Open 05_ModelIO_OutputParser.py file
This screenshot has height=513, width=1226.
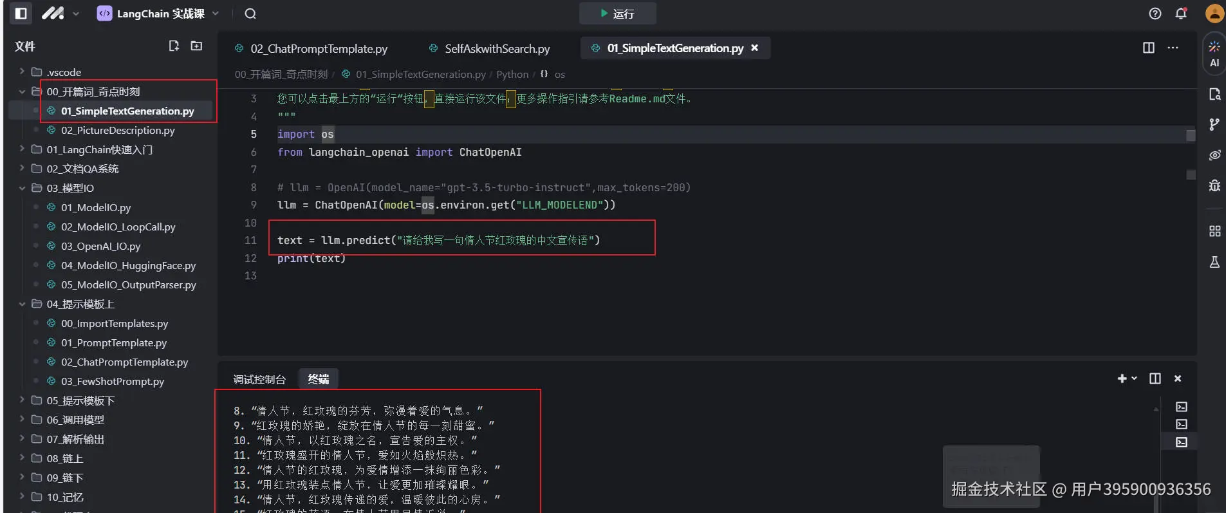tap(128, 284)
